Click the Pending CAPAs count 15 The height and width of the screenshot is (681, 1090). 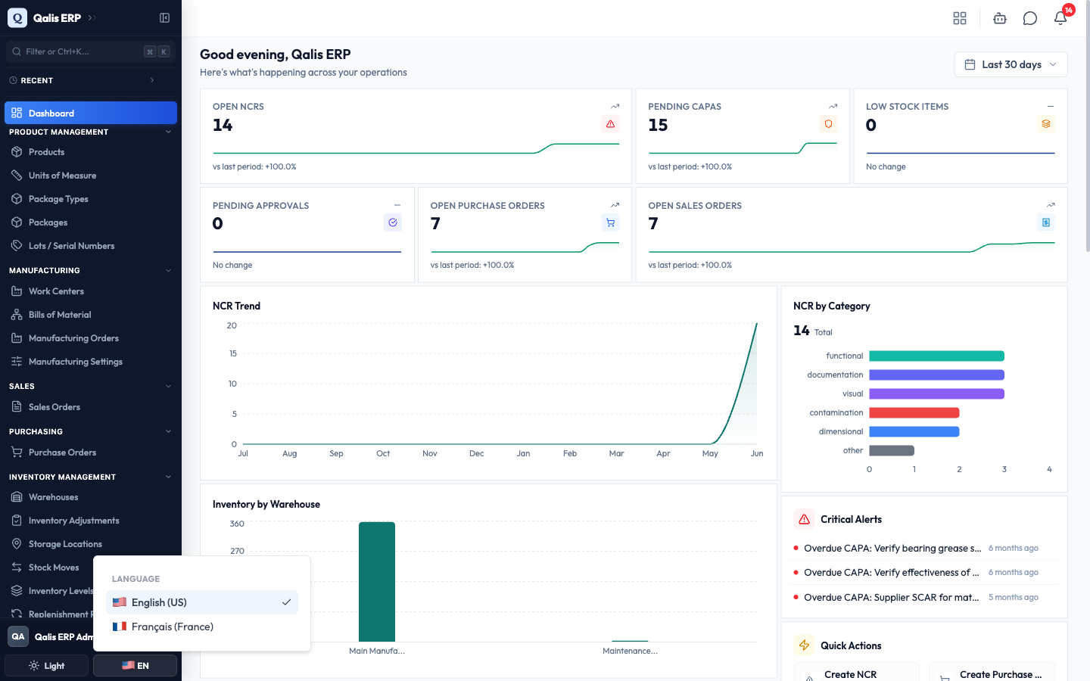[658, 125]
